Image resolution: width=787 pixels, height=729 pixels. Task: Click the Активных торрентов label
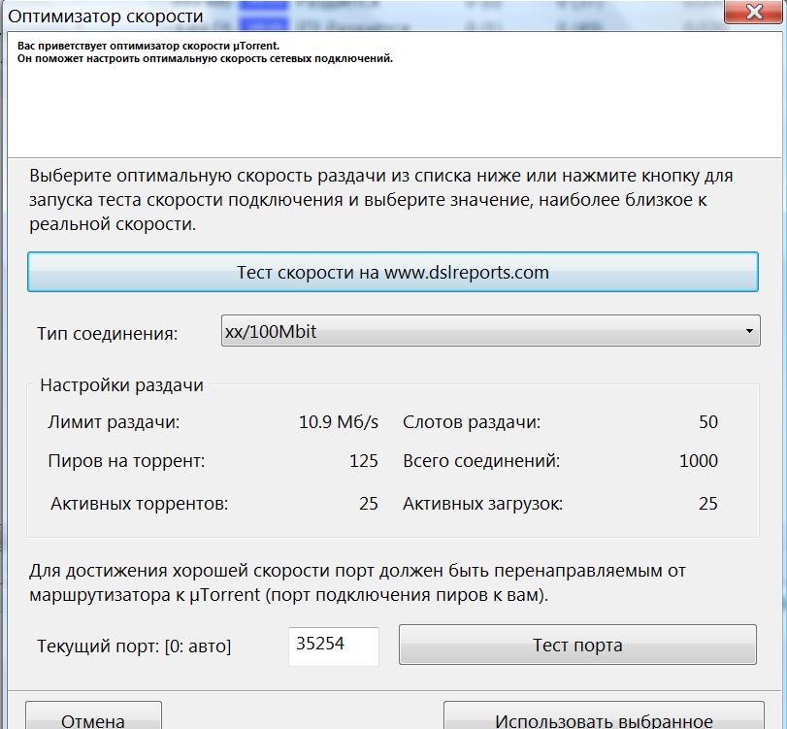pos(139,504)
